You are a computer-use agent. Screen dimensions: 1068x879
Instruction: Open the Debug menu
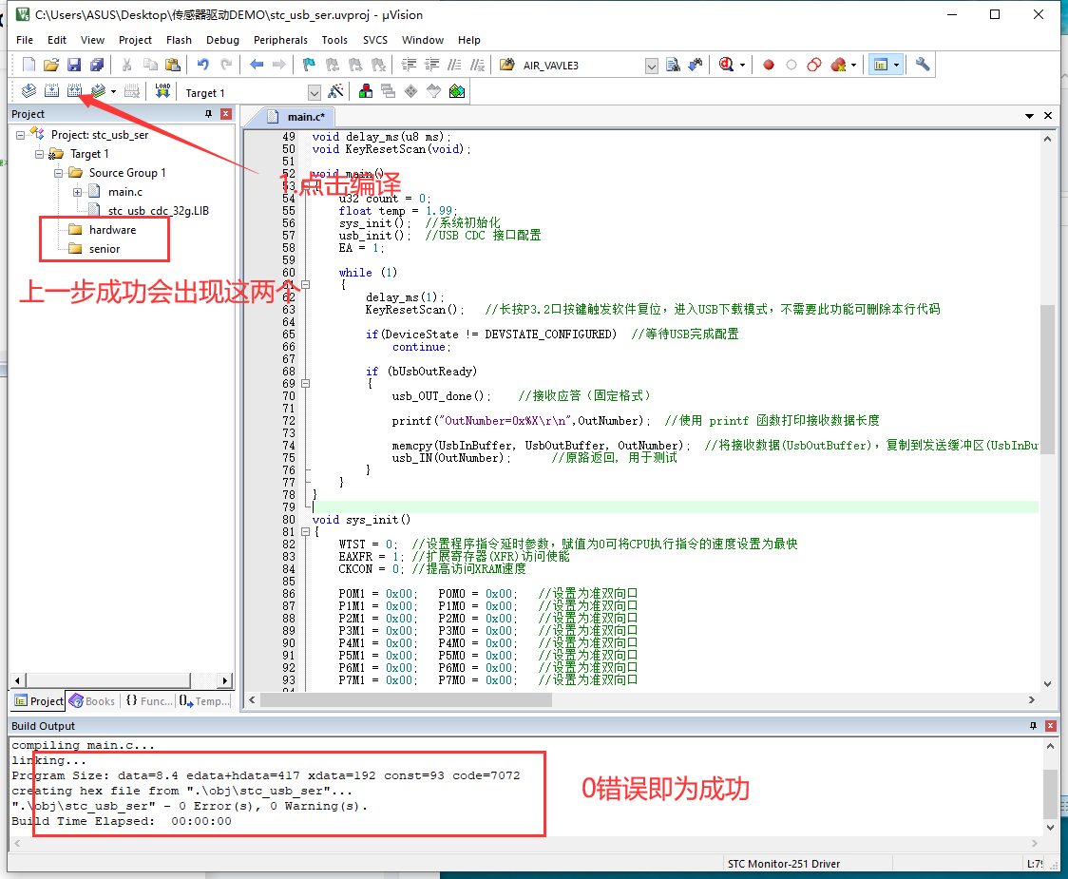click(x=222, y=40)
